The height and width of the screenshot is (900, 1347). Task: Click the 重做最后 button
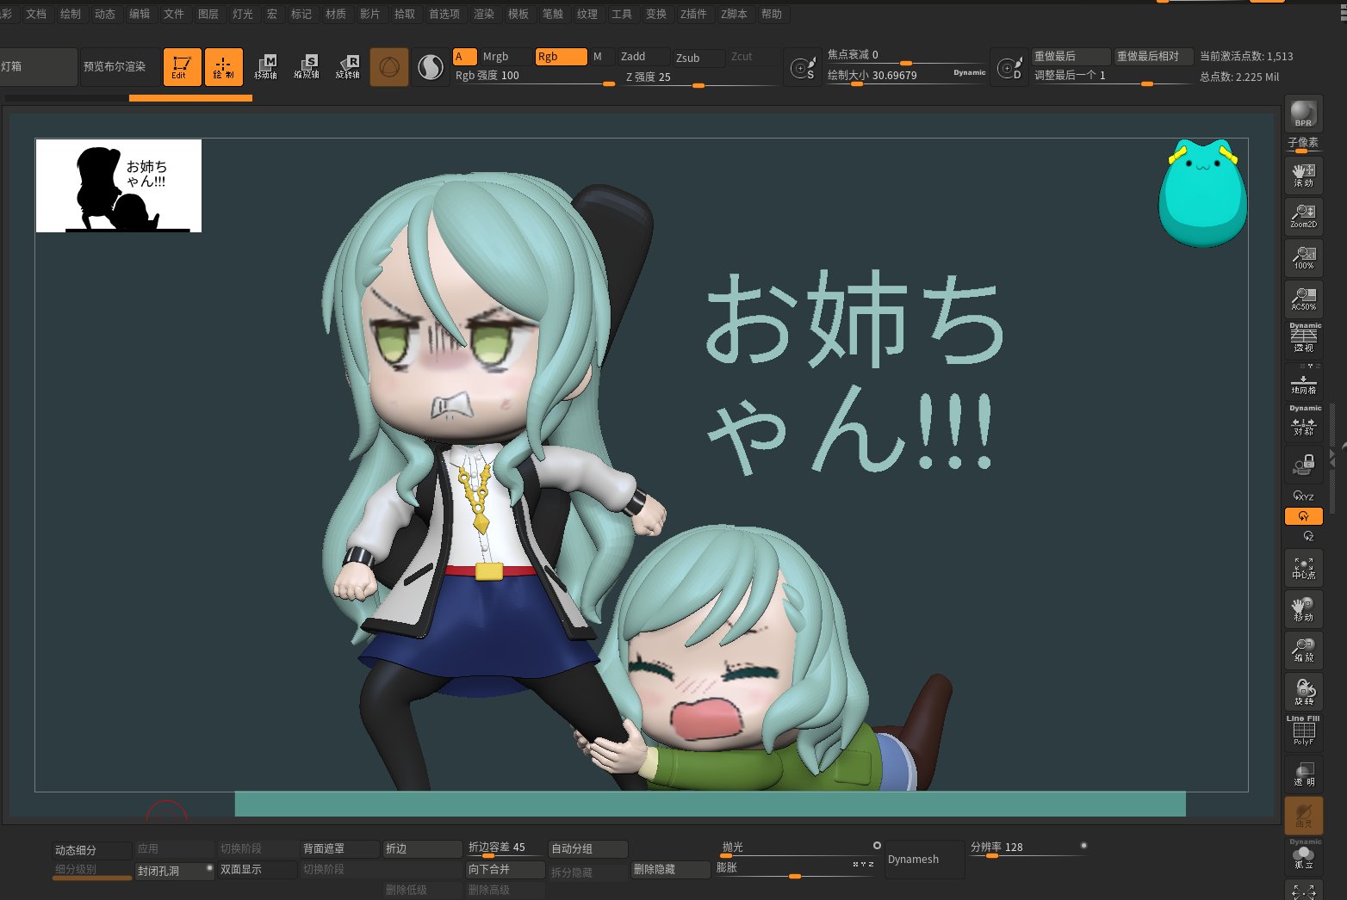[x=1071, y=57]
